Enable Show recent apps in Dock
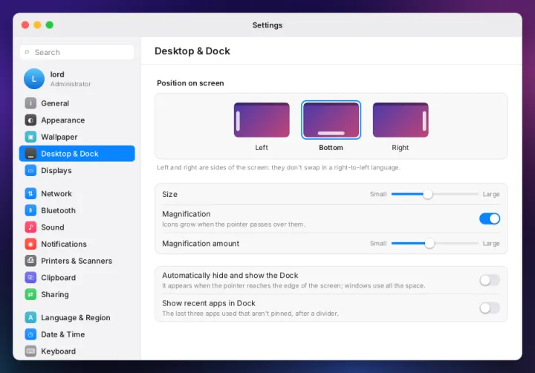This screenshot has height=373, width=535. [490, 308]
